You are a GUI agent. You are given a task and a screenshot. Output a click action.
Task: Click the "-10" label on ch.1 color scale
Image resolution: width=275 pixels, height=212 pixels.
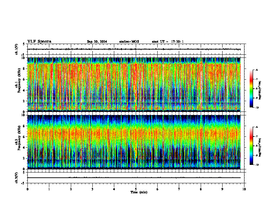coord(257,108)
